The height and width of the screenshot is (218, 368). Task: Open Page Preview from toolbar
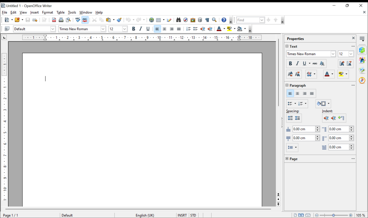tap(68, 20)
